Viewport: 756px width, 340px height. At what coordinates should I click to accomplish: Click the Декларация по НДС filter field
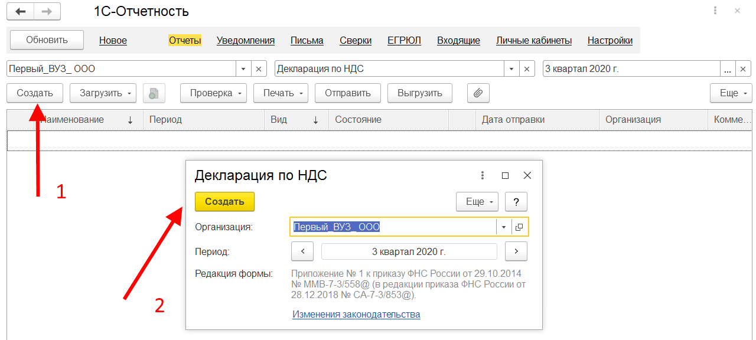tap(390, 68)
